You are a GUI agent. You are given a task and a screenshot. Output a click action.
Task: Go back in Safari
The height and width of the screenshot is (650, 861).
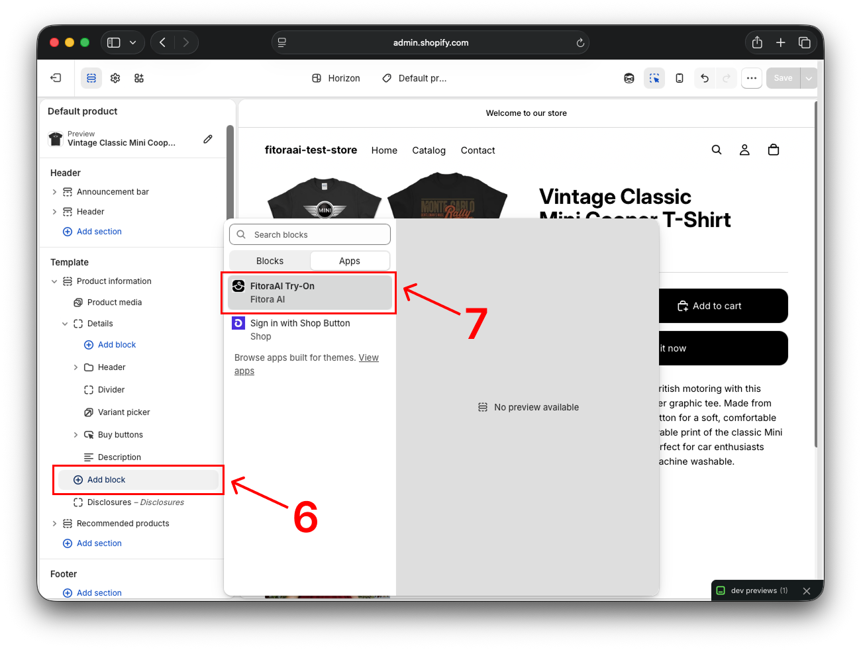(163, 42)
